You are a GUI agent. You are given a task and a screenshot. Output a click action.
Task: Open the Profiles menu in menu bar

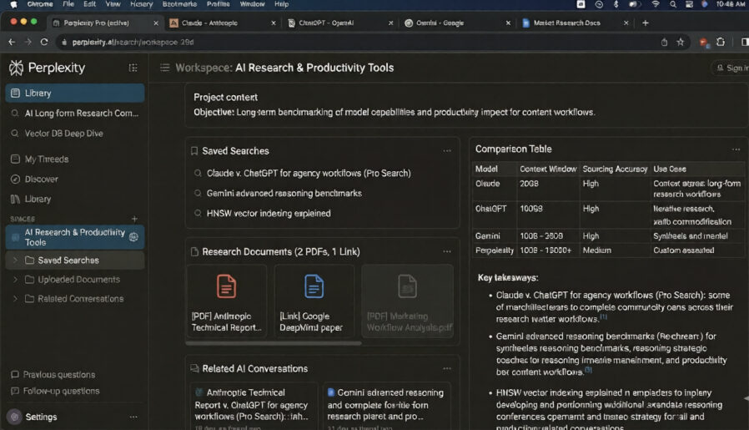[218, 4]
